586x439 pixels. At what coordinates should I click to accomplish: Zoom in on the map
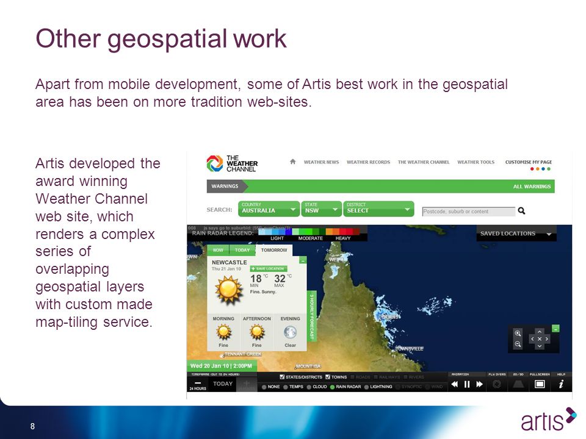click(518, 334)
